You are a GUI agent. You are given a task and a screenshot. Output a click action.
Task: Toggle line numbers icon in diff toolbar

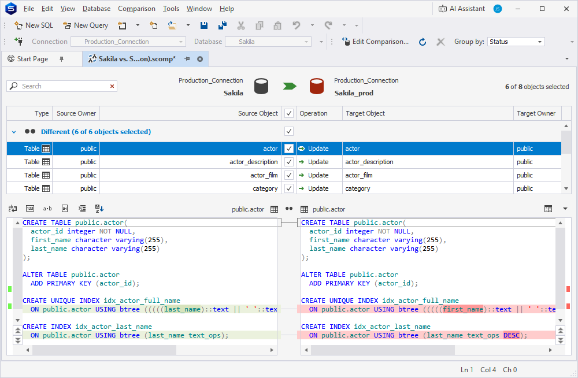pyautogui.click(x=30, y=209)
